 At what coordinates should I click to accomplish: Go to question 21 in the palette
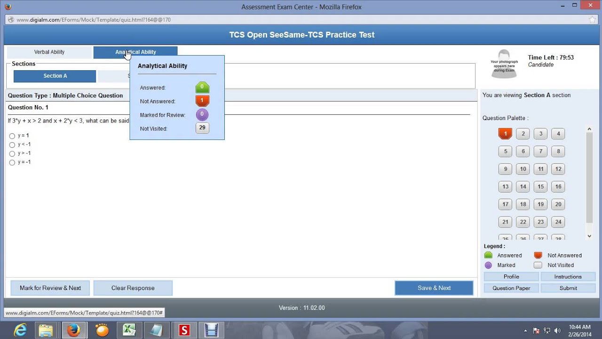(505, 222)
